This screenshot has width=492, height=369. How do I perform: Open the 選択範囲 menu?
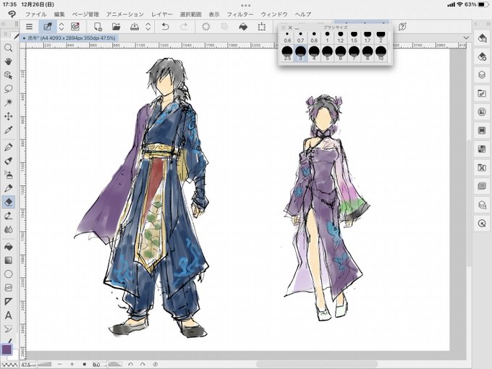point(190,14)
